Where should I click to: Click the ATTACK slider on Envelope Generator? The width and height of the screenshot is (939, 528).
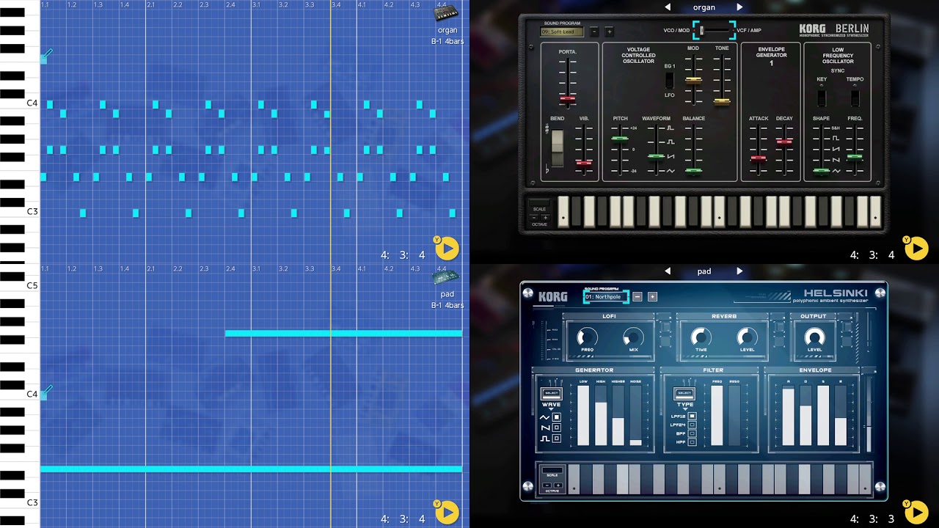click(x=758, y=158)
